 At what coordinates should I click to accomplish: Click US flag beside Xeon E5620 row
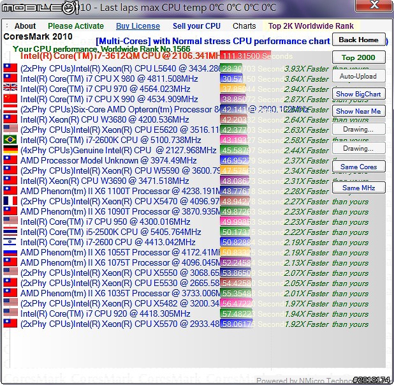10,129
